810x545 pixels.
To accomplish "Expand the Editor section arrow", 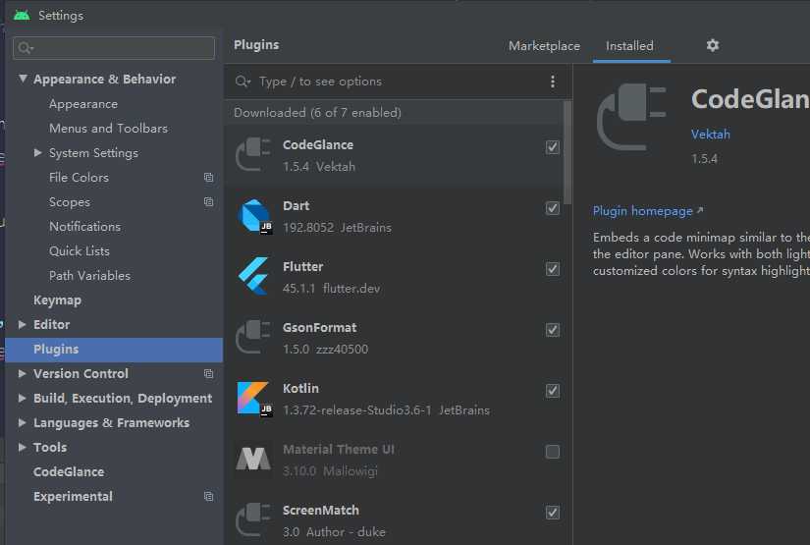I will pos(23,324).
